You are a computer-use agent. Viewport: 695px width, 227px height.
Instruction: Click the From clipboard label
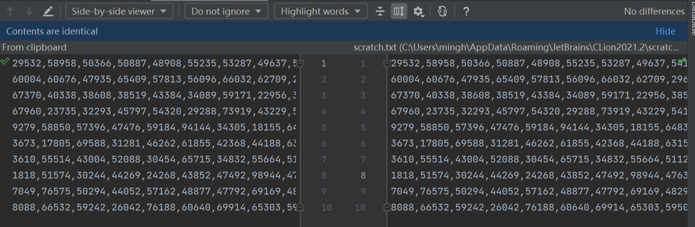click(34, 48)
